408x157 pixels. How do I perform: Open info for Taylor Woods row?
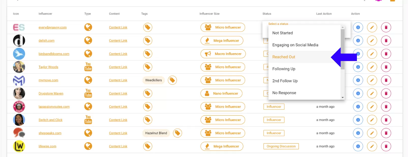(x=358, y=67)
